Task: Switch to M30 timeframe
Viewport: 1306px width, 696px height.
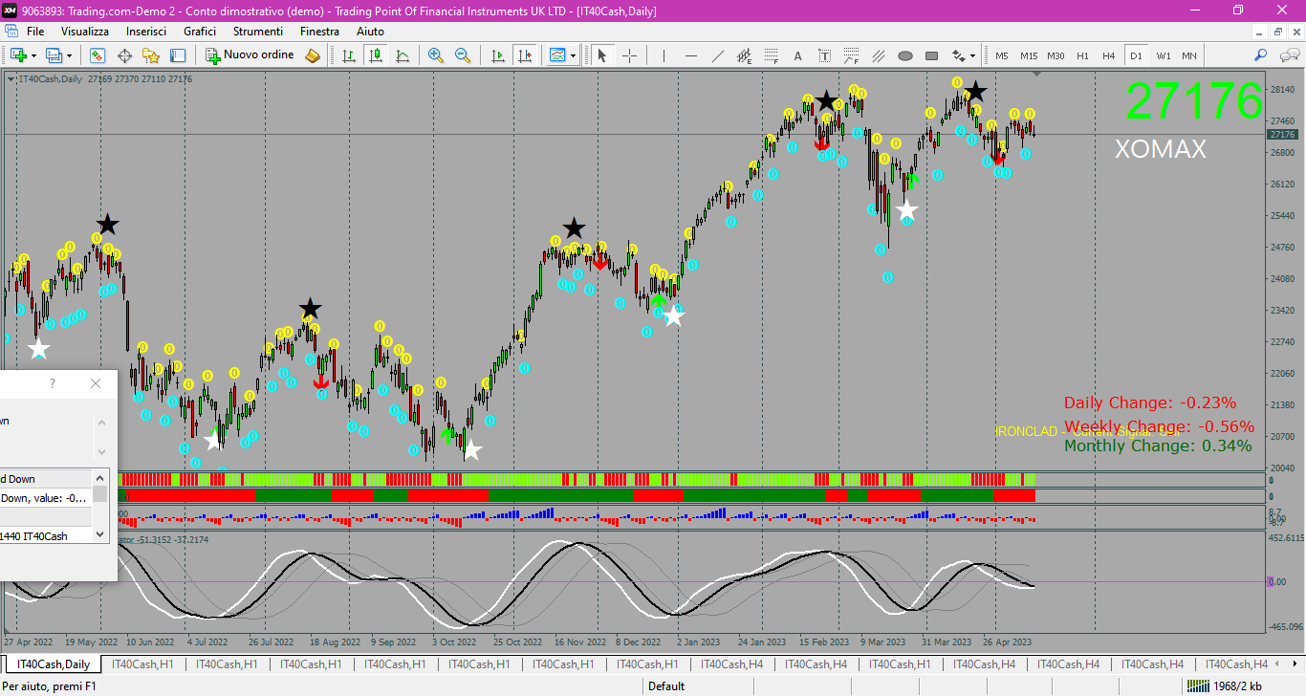Action: [1056, 55]
